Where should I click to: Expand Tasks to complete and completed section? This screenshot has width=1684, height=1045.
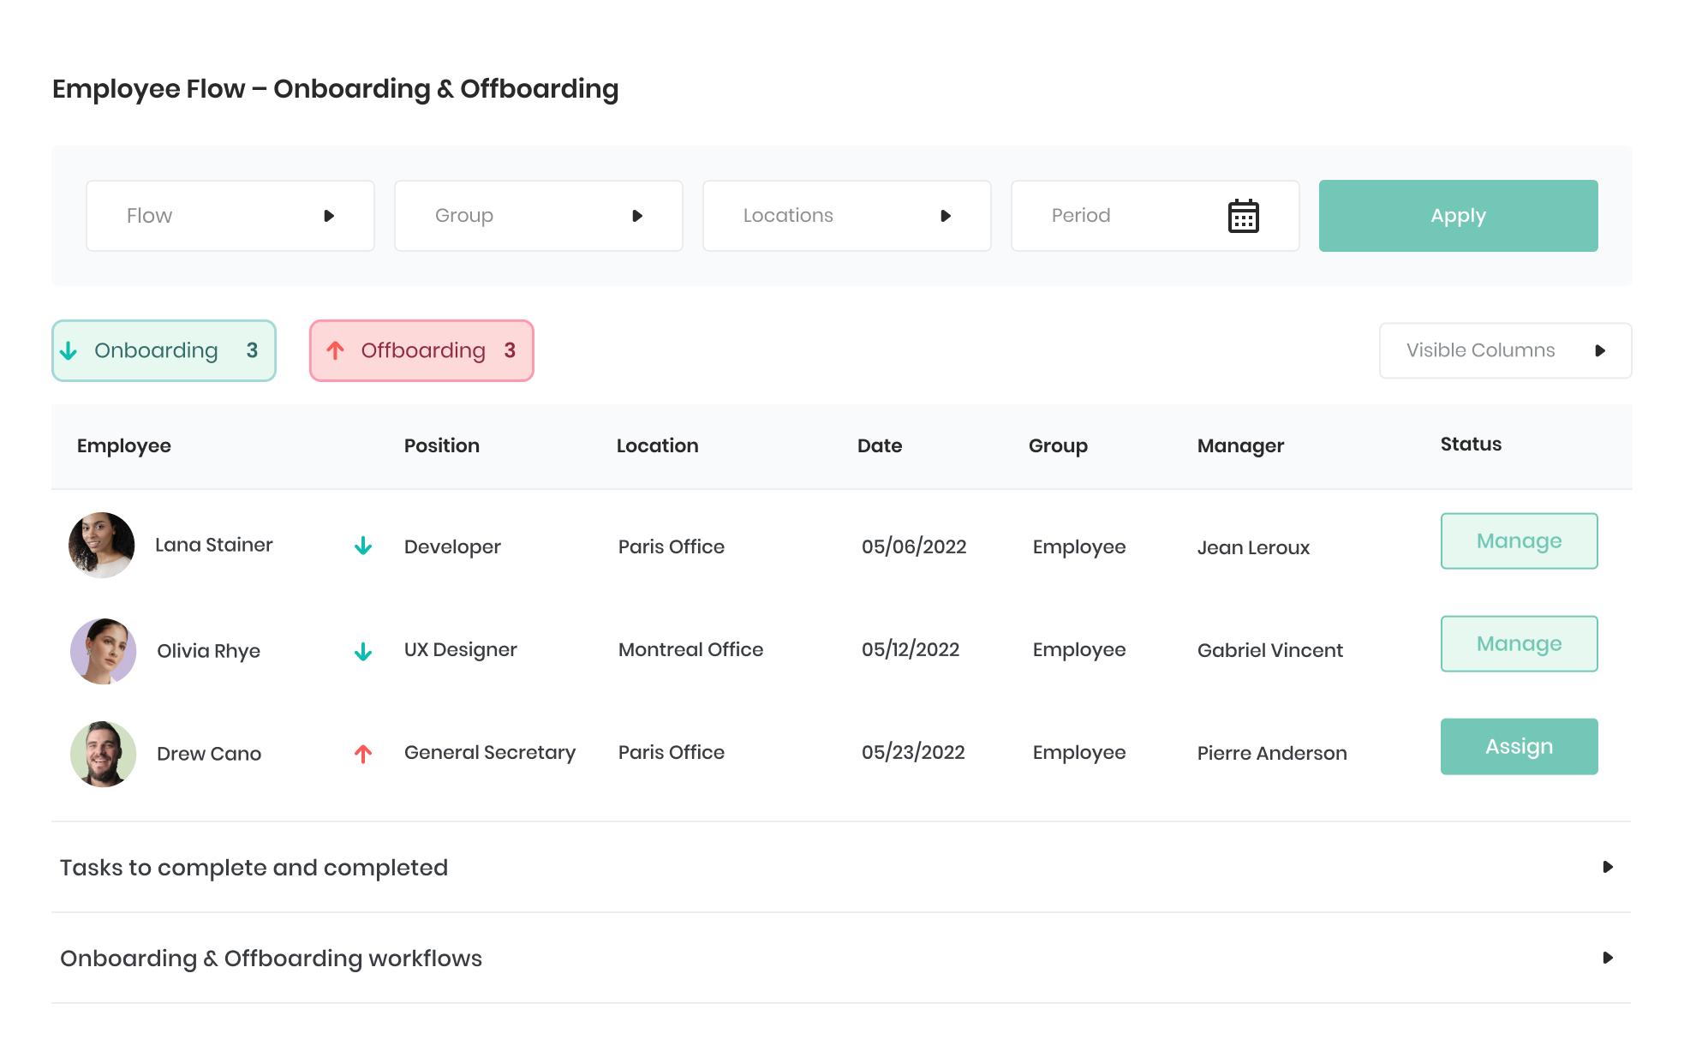tap(841, 867)
